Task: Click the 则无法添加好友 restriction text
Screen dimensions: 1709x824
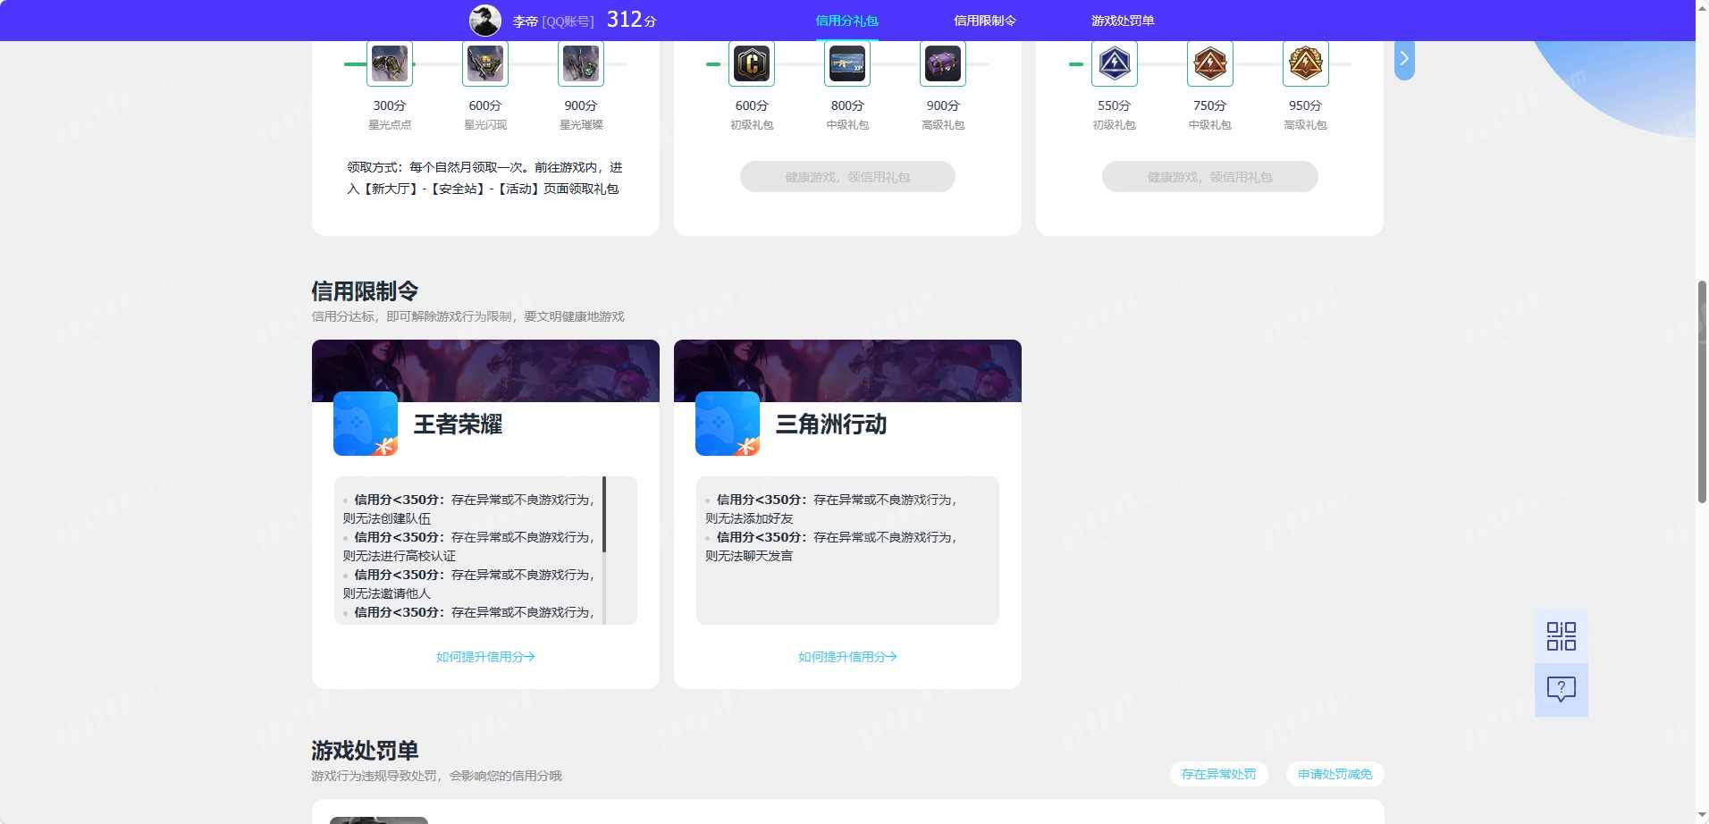Action: coord(749,518)
